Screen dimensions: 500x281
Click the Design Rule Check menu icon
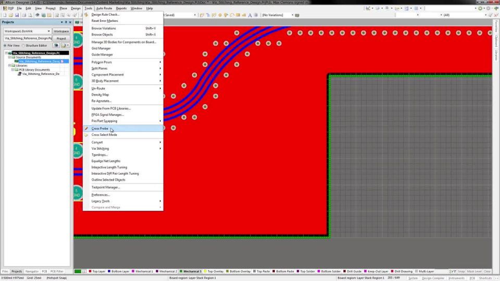tap(86, 15)
